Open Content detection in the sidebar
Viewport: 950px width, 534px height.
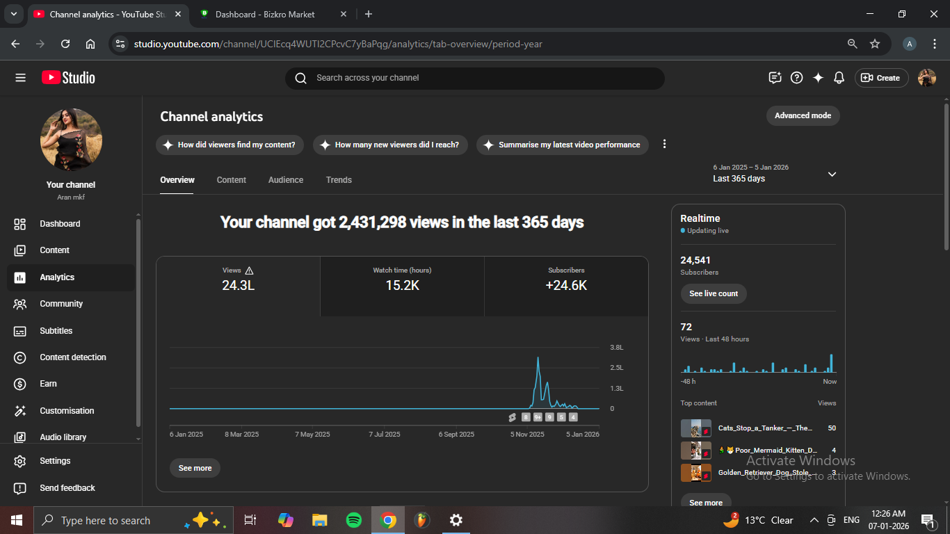pos(72,357)
